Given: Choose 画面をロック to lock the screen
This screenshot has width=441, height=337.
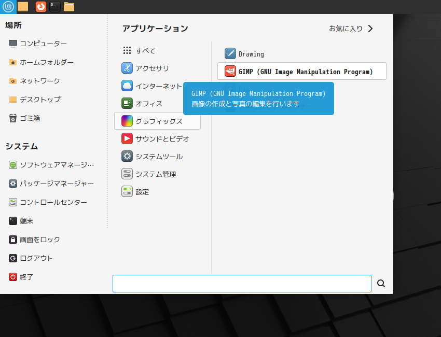Looking at the screenshot, I should click(x=40, y=240).
